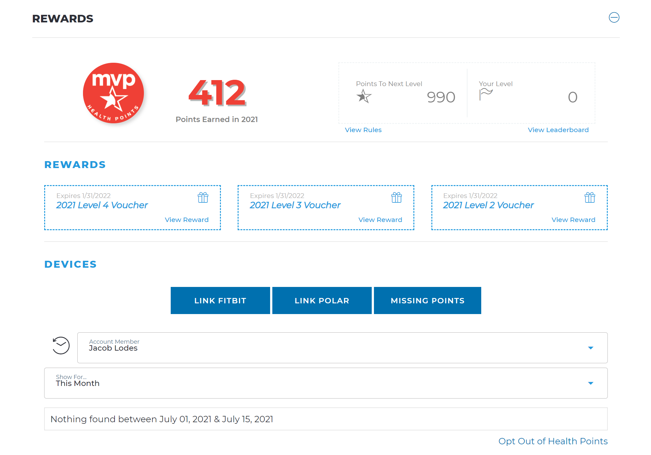View Reward for 2021 Level 3 Voucher
Viewport: 651px width, 455px height.
[380, 220]
